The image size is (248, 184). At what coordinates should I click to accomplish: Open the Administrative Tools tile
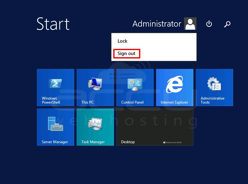click(x=214, y=88)
